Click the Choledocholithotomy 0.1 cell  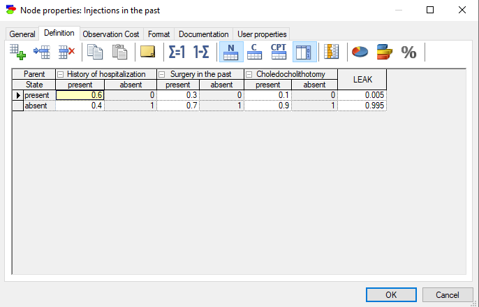click(268, 95)
